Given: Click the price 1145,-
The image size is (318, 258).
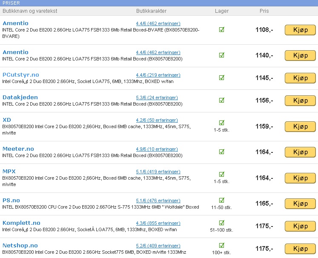Looking at the screenshot, I should coord(264,78).
